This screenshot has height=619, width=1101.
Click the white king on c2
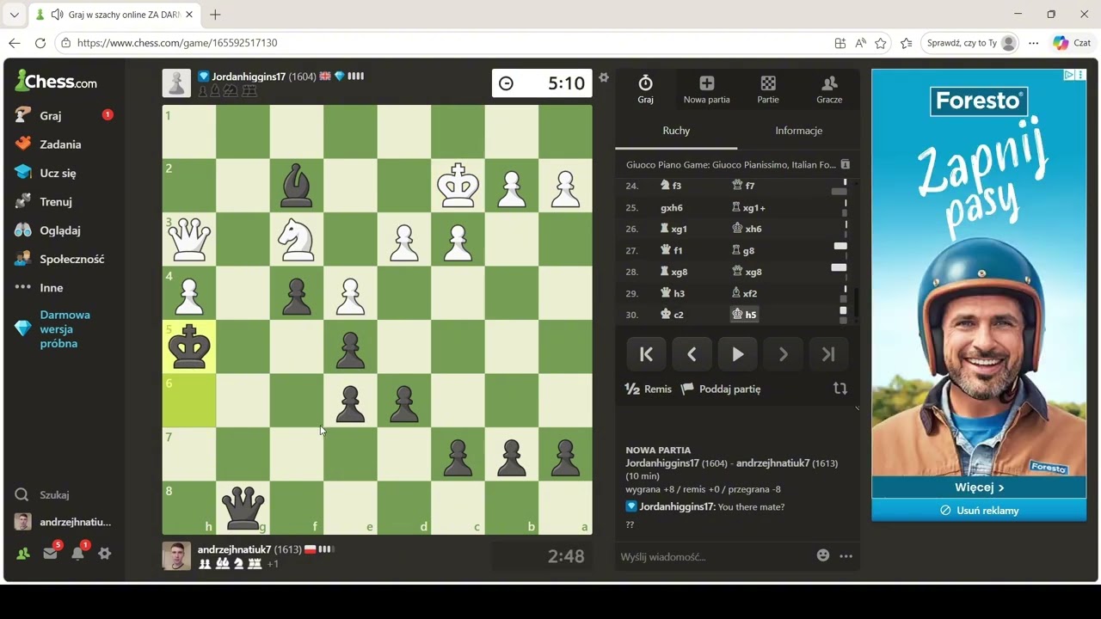coord(458,186)
